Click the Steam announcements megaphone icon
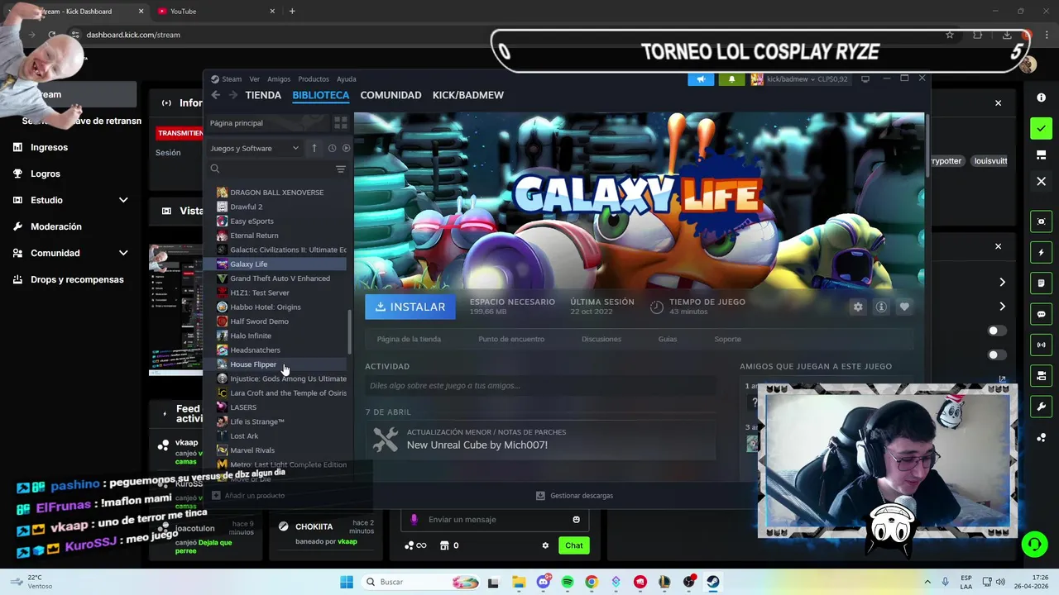Screen dimensions: 1059x595 point(701,79)
